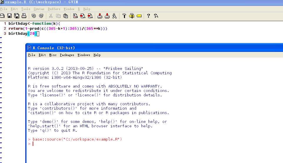Open the Edit menu in R Console
283x163 pixels.
tap(42, 55)
